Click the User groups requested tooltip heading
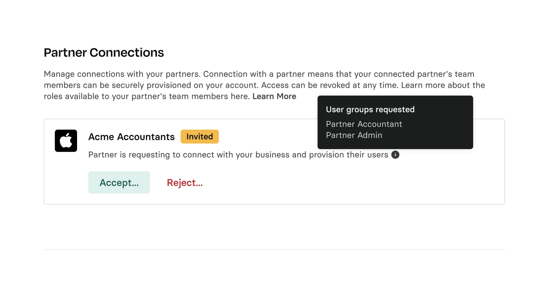This screenshot has height=283, width=545. click(370, 110)
